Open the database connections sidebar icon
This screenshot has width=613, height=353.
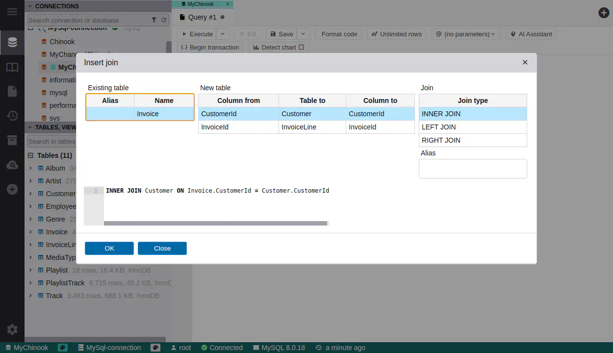click(12, 43)
